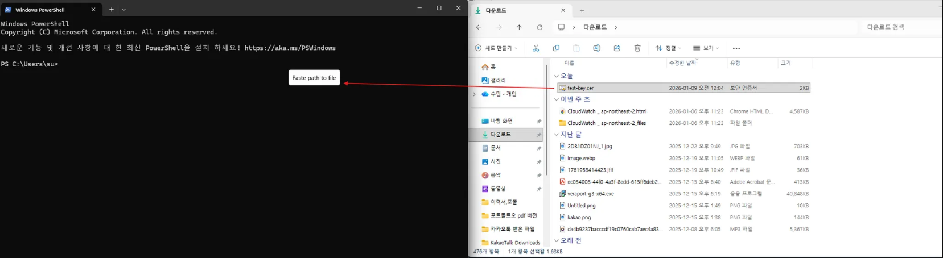Image resolution: width=943 pixels, height=258 pixels.
Task: Select the 2D81DZ01NJ_1.jpg file
Action: (683, 147)
